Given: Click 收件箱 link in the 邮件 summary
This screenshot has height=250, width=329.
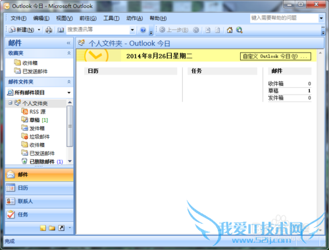Looking at the screenshot, I should point(276,83).
